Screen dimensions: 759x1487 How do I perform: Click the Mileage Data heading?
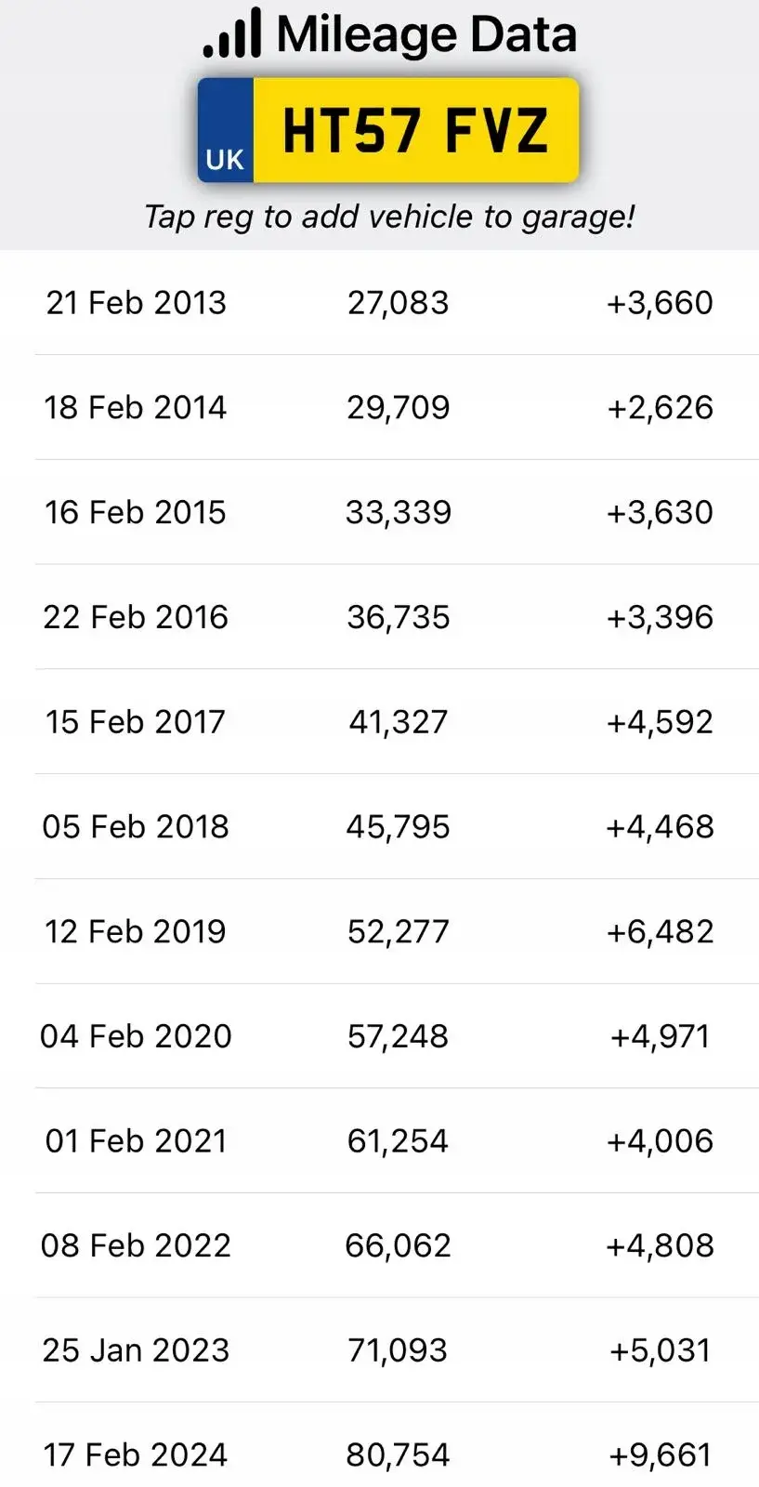(426, 34)
